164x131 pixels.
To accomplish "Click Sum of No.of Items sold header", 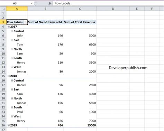I will pos(45,22).
